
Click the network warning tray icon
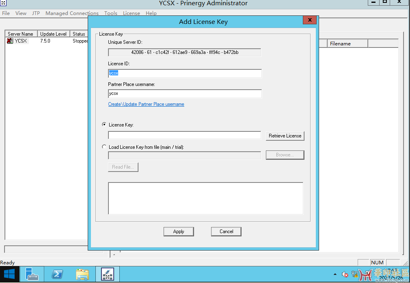pyautogui.click(x=355, y=274)
